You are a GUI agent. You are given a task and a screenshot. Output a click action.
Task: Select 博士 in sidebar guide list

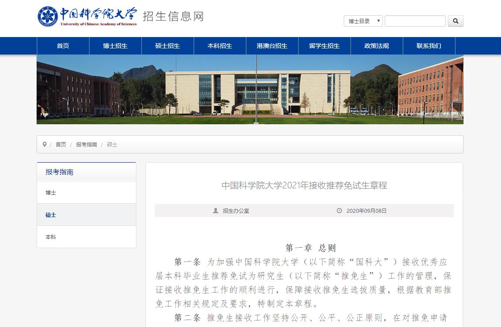pos(51,192)
